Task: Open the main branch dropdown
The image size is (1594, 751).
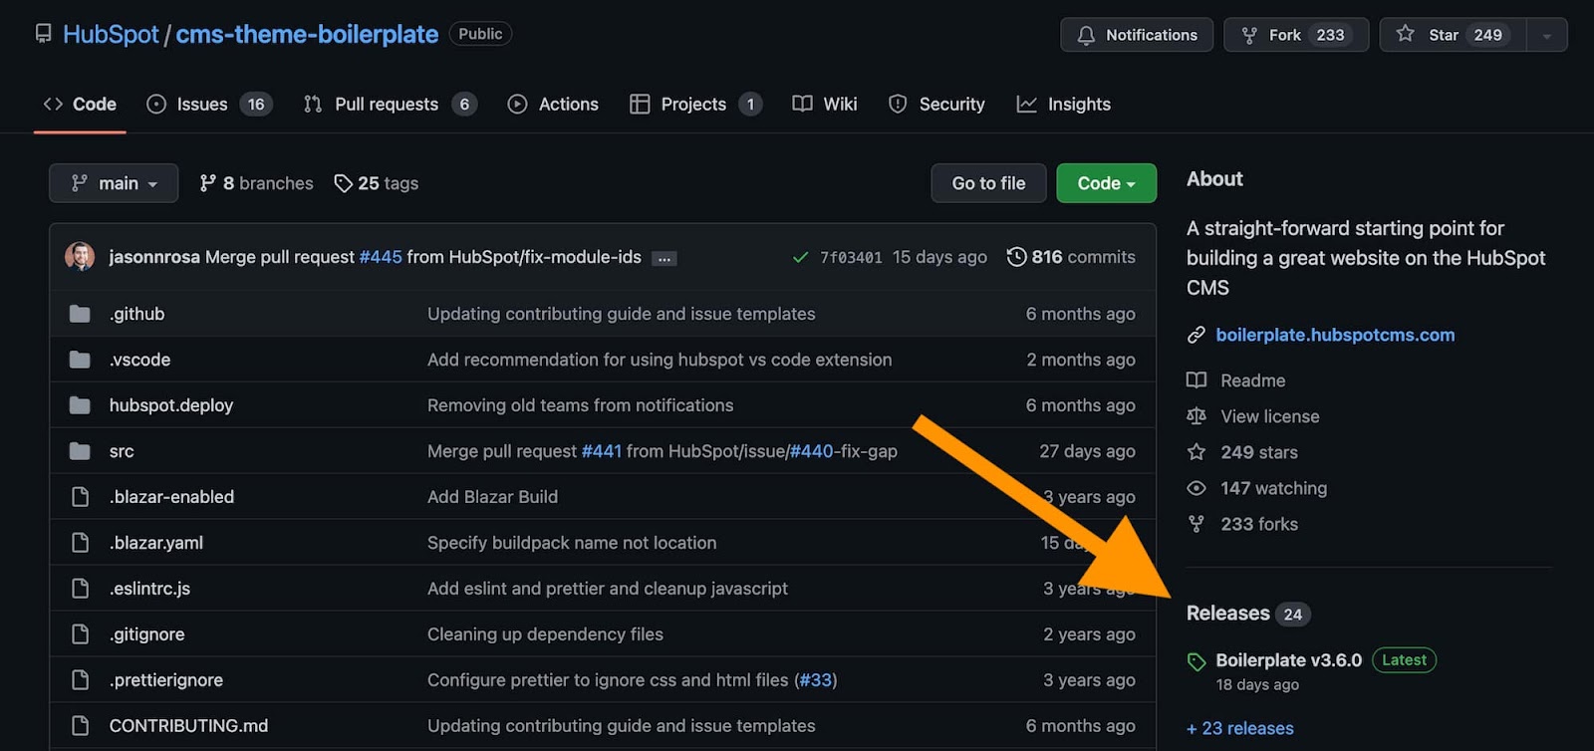Action: tap(114, 183)
